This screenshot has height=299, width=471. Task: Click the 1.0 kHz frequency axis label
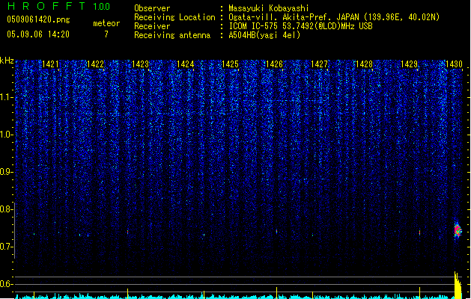(x=6, y=135)
